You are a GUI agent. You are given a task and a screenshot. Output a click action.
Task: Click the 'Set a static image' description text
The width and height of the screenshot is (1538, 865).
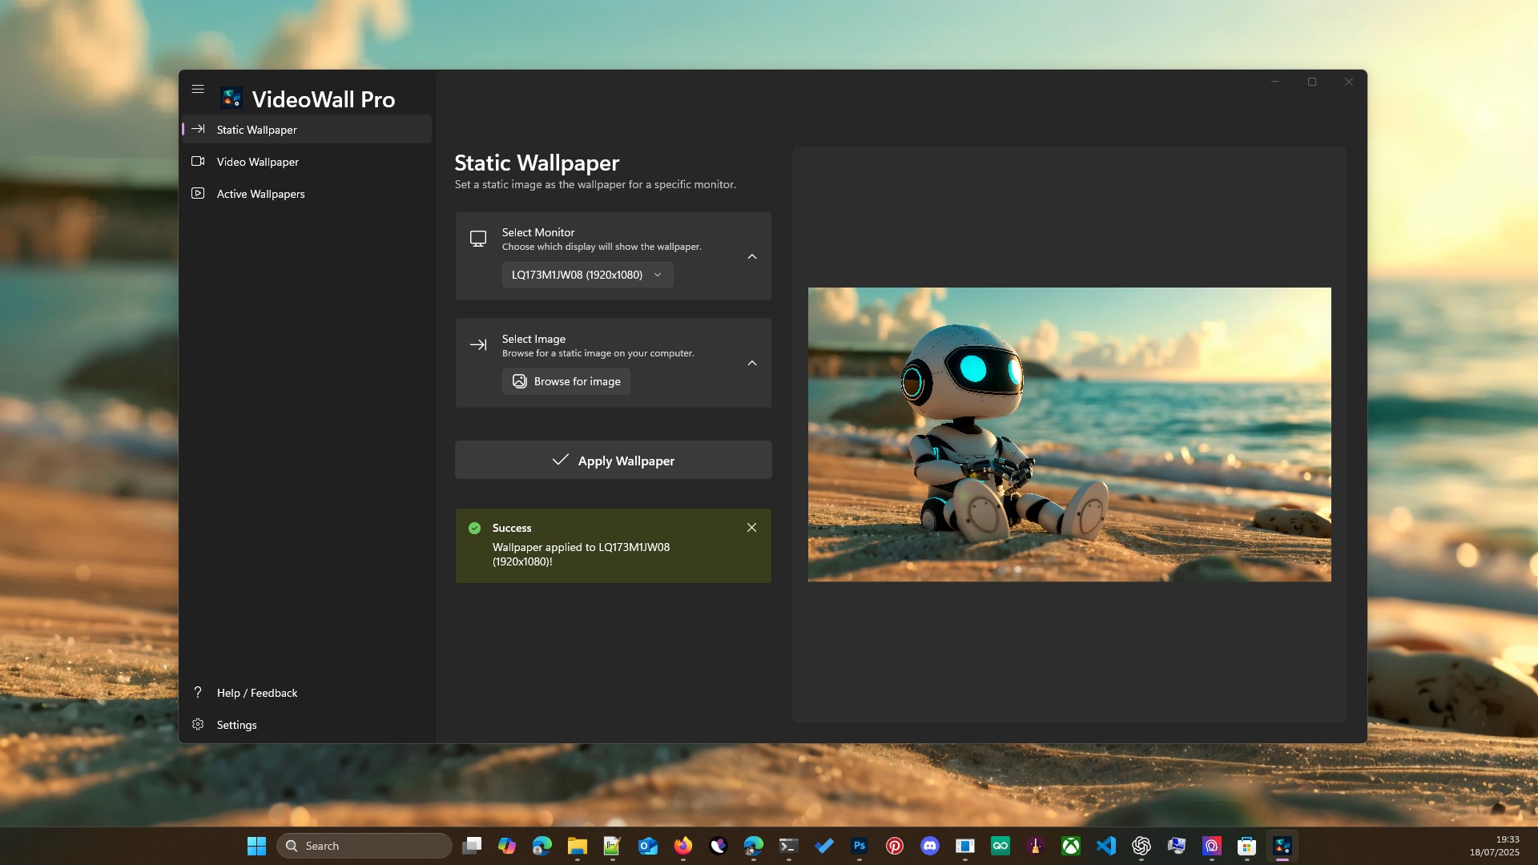595,184
